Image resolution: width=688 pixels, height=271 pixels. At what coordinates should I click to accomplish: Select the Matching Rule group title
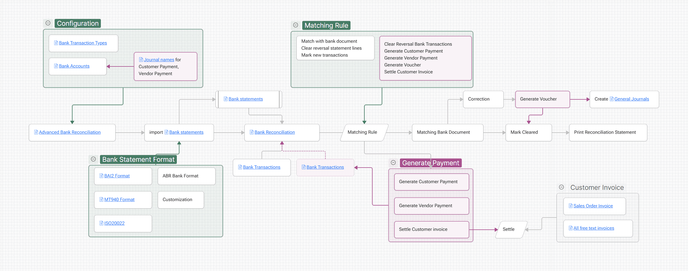coord(326,25)
